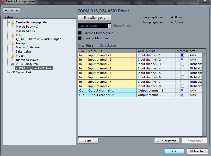Select Video-Player tree entry

pos(29,60)
